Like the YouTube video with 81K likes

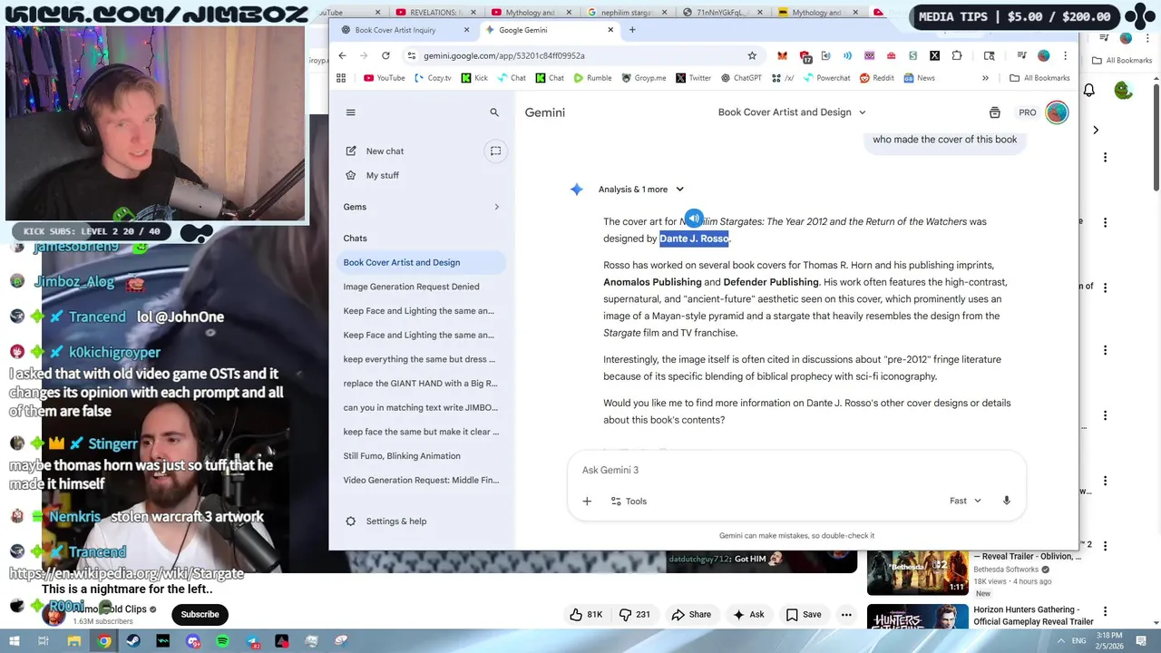coord(586,614)
